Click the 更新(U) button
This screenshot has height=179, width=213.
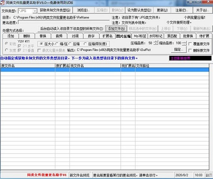point(162,10)
